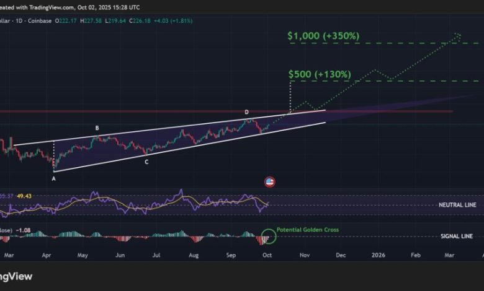Image resolution: width=484 pixels, height=291 pixels.
Task: Click the Oct label on the time axis
Action: (266, 254)
